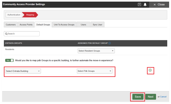171x104 pixels.
Task: Open the Users tab
Action: tap(83, 25)
